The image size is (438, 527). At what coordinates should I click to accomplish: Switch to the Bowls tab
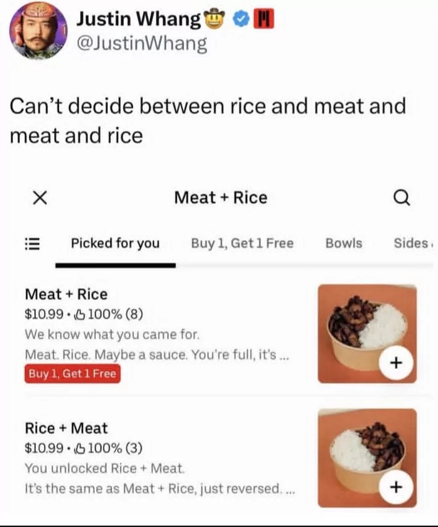(x=343, y=243)
